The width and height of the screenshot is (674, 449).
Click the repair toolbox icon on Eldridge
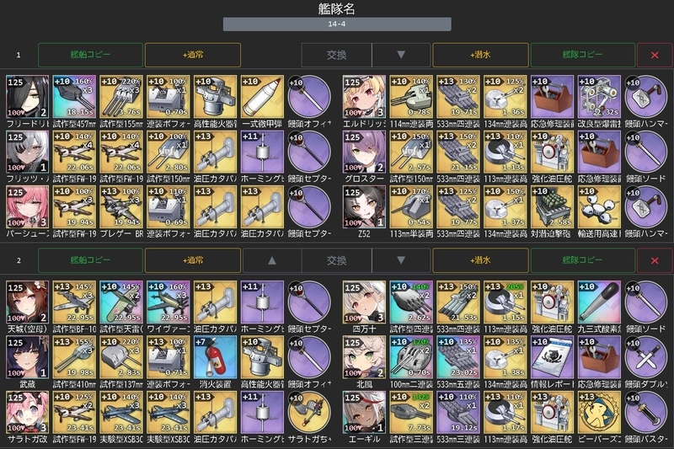(553, 97)
